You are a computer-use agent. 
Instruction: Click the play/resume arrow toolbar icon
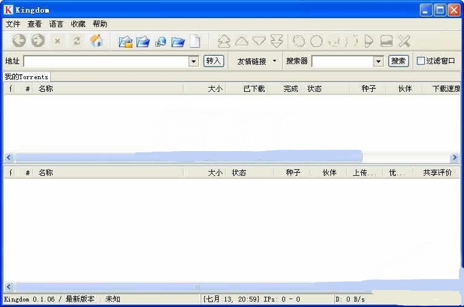tap(369, 41)
